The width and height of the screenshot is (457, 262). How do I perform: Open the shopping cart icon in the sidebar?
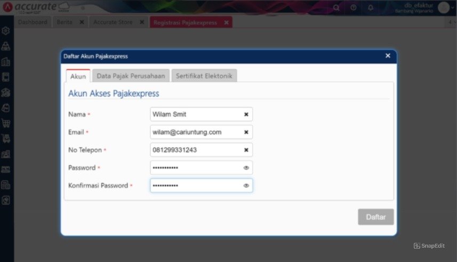click(x=6, y=123)
